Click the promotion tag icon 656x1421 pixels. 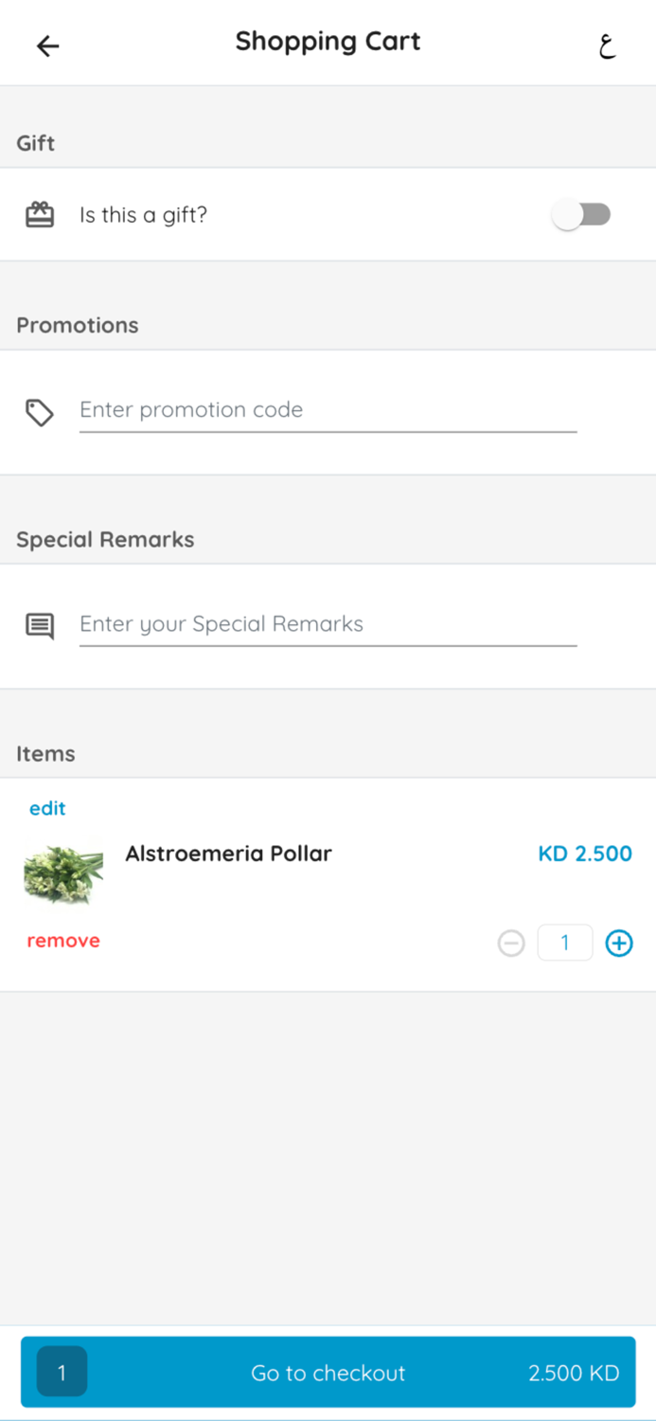[40, 412]
